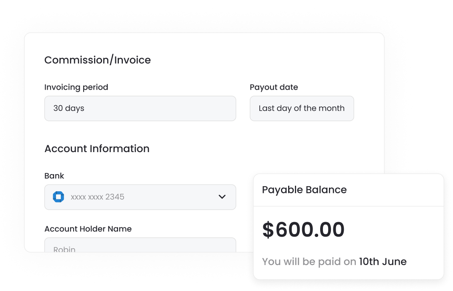453x291 pixels.
Task: Click the '30 days' value text
Action: click(69, 108)
